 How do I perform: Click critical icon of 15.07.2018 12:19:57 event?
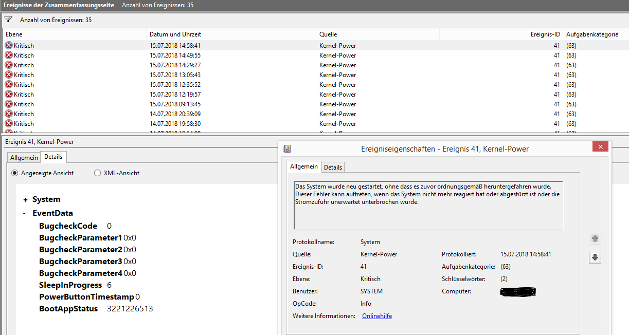9,94
